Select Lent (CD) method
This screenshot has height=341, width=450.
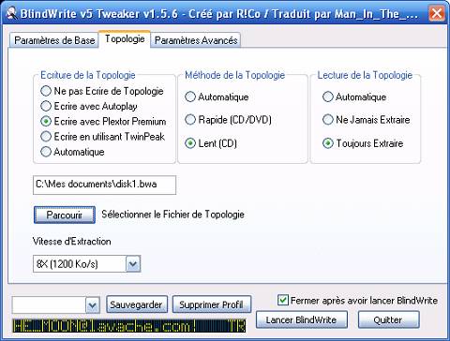[x=211, y=143]
